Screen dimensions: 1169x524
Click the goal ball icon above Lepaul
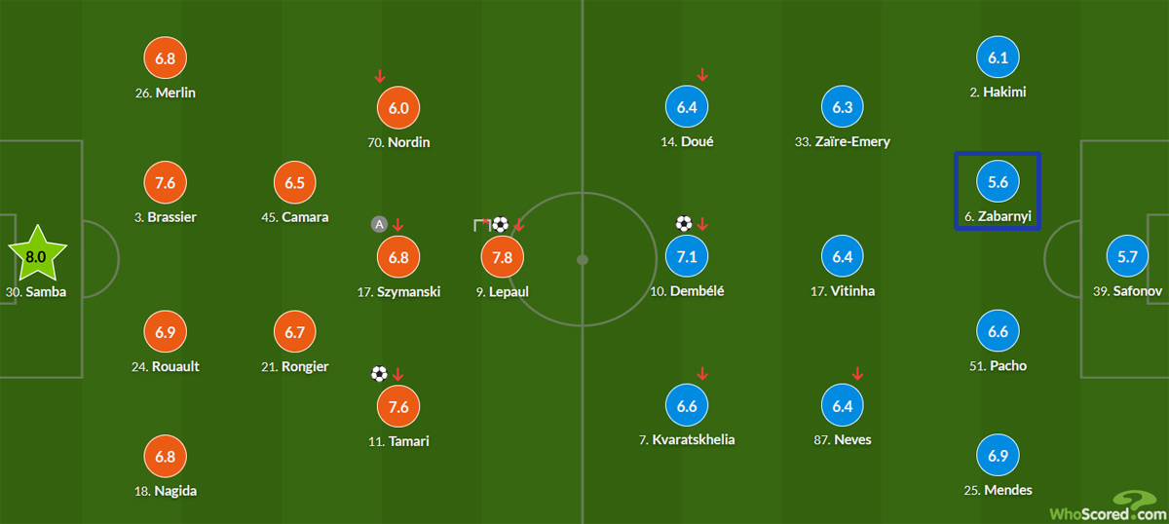[x=501, y=224]
